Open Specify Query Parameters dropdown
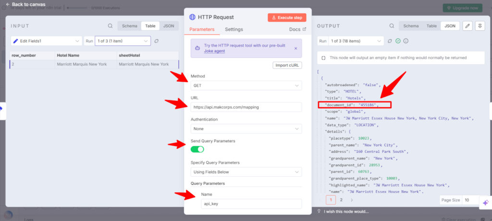492x221 pixels. [x=246, y=172]
